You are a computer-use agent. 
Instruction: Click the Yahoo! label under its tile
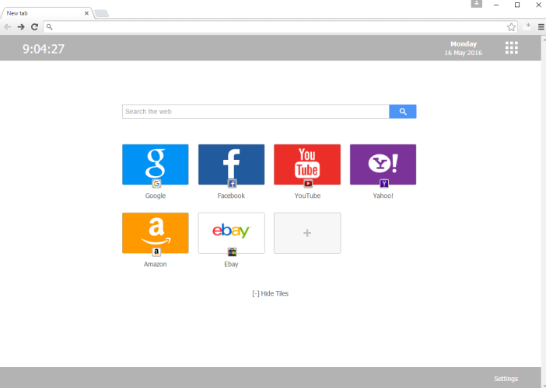383,196
